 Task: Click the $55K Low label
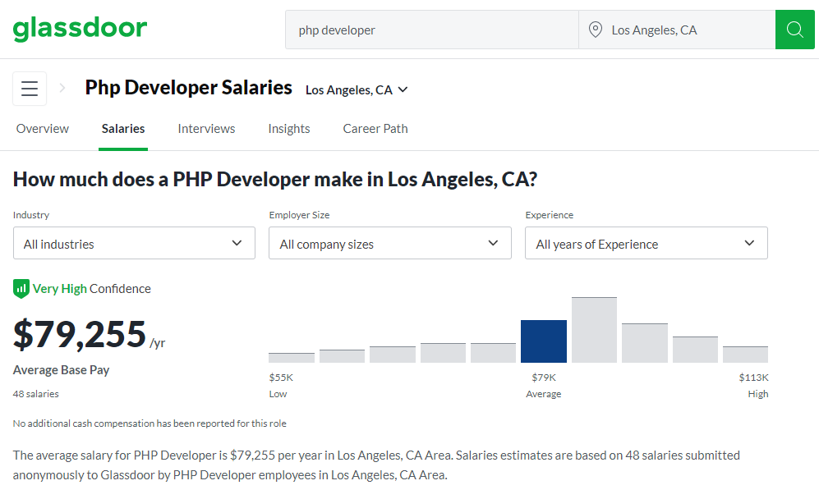pos(281,385)
